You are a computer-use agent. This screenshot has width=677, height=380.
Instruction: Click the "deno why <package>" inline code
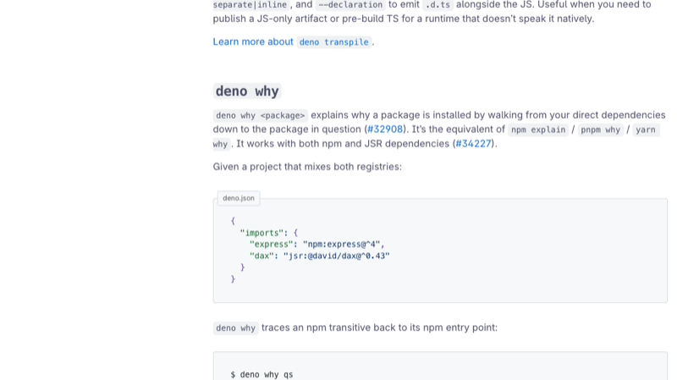(261, 116)
